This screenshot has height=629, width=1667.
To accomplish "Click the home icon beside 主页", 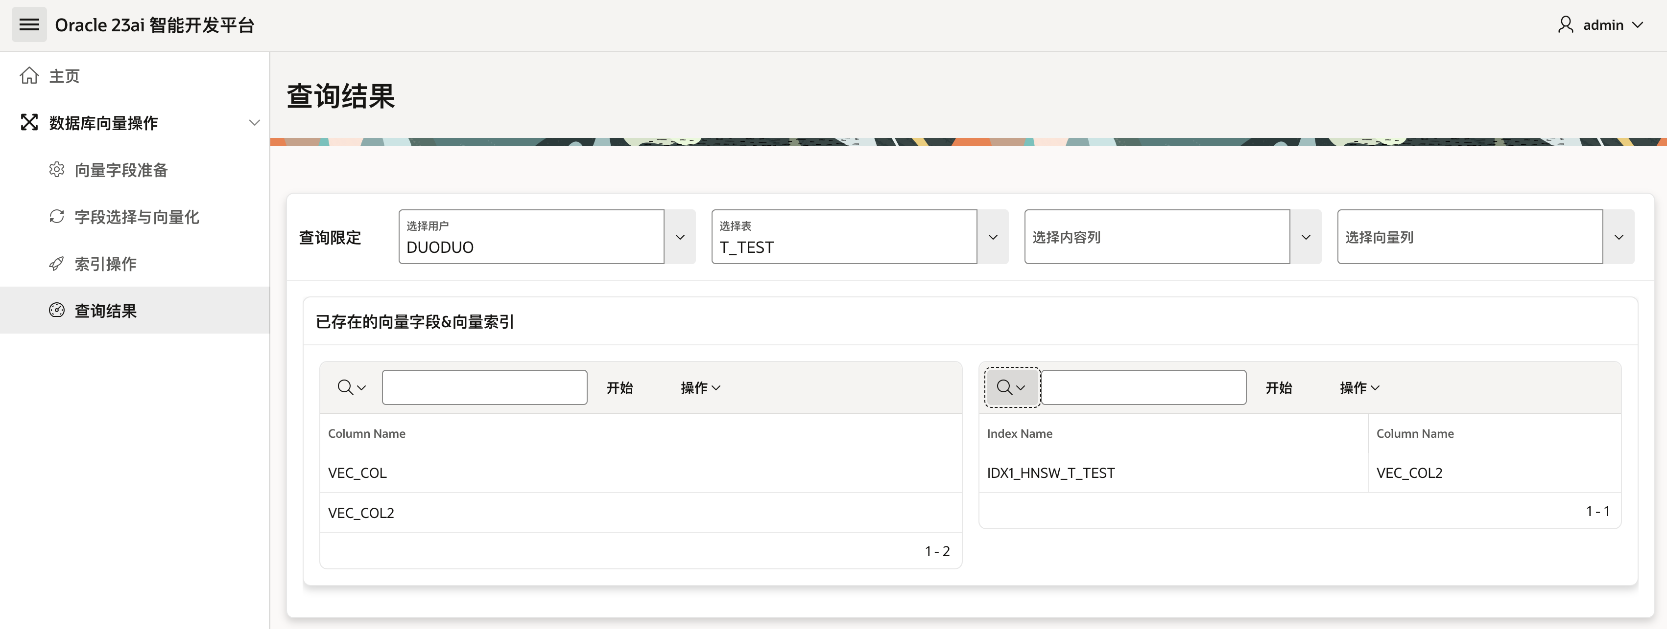I will click(x=29, y=76).
